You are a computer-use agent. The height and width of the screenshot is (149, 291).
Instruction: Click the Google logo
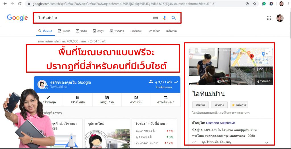pos(17,18)
